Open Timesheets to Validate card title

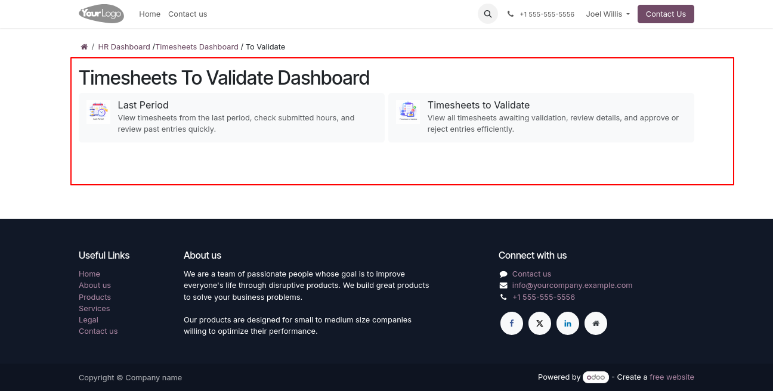coord(478,105)
